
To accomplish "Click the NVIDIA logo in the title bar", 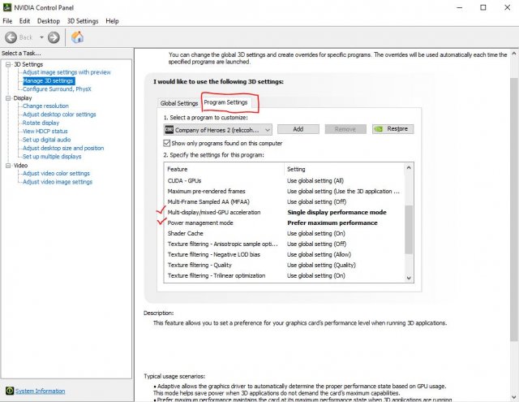I will pyautogui.click(x=8, y=6).
